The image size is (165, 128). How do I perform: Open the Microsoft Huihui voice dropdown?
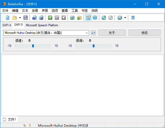point(87,33)
